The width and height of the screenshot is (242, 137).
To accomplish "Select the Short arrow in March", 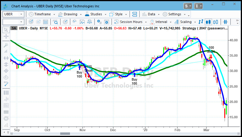I will point(211,57).
